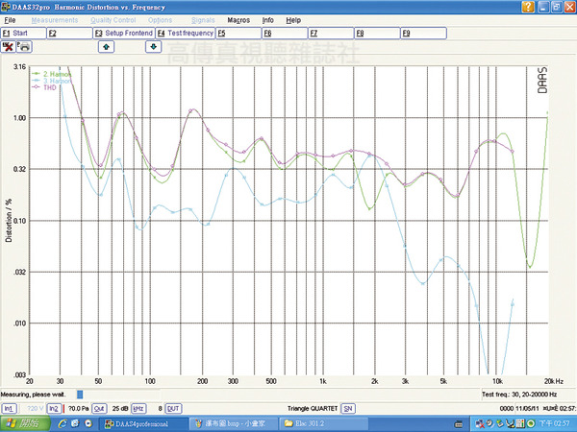This screenshot has width=577, height=432.
Task: Click the Windows Start button
Action: 25,424
